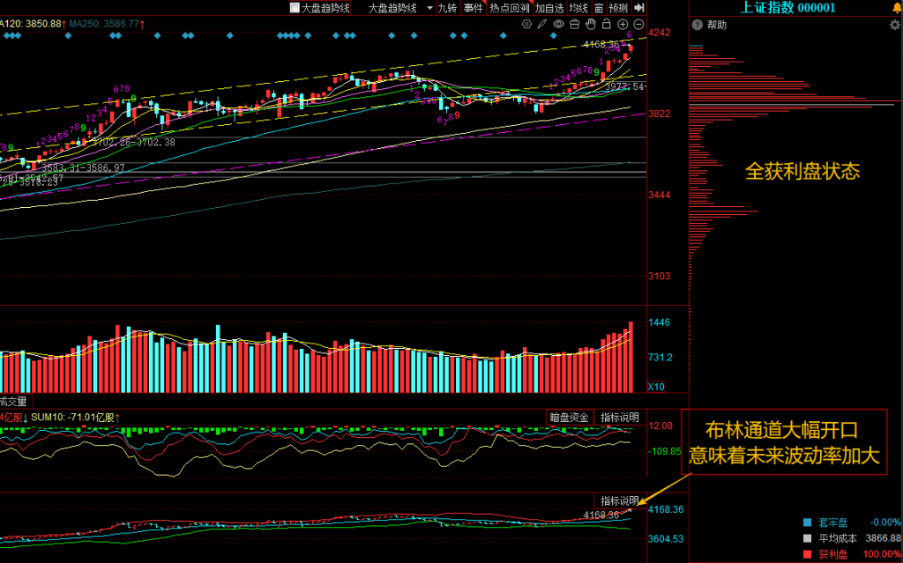The height and width of the screenshot is (563, 903).
Task: Click the X10 volume scale label
Action: (x=656, y=387)
